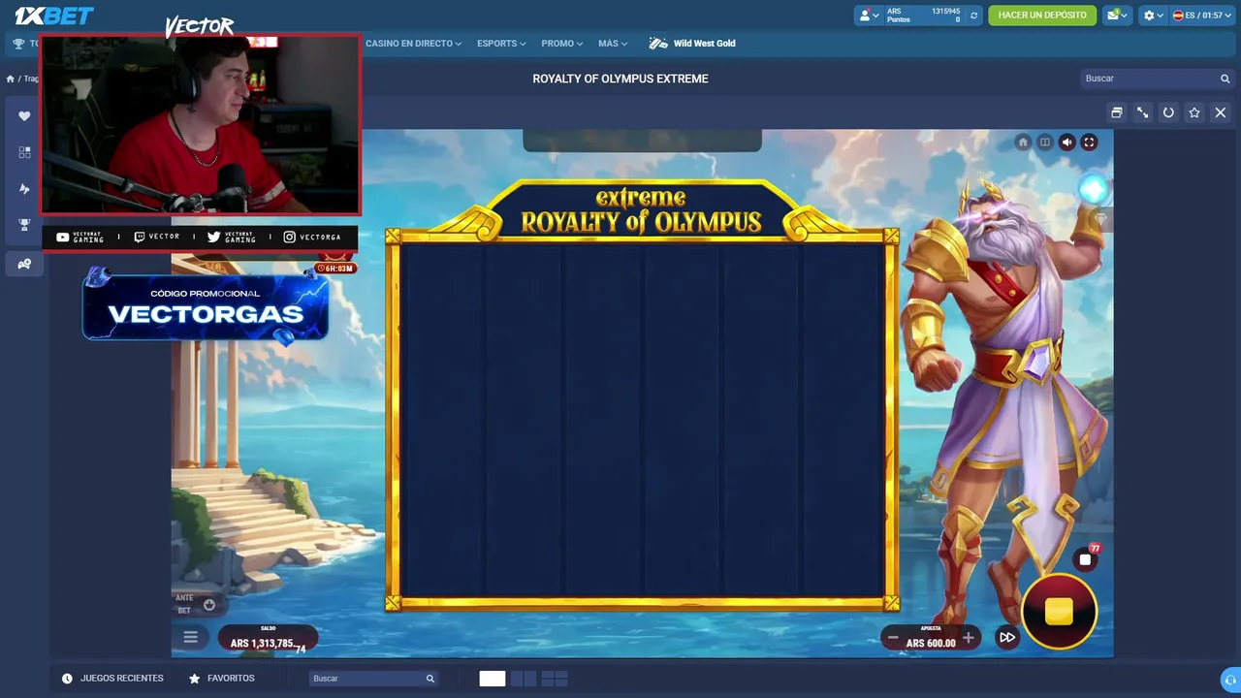Image resolution: width=1241 pixels, height=698 pixels.
Task: Click the magnifier in the top search box
Action: (1225, 79)
